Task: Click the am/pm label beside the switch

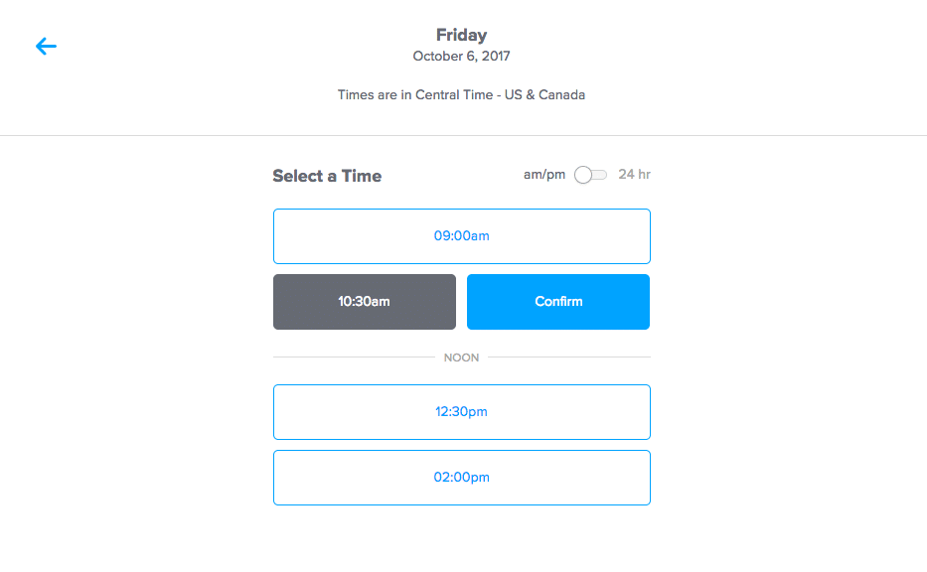Action: tap(542, 174)
